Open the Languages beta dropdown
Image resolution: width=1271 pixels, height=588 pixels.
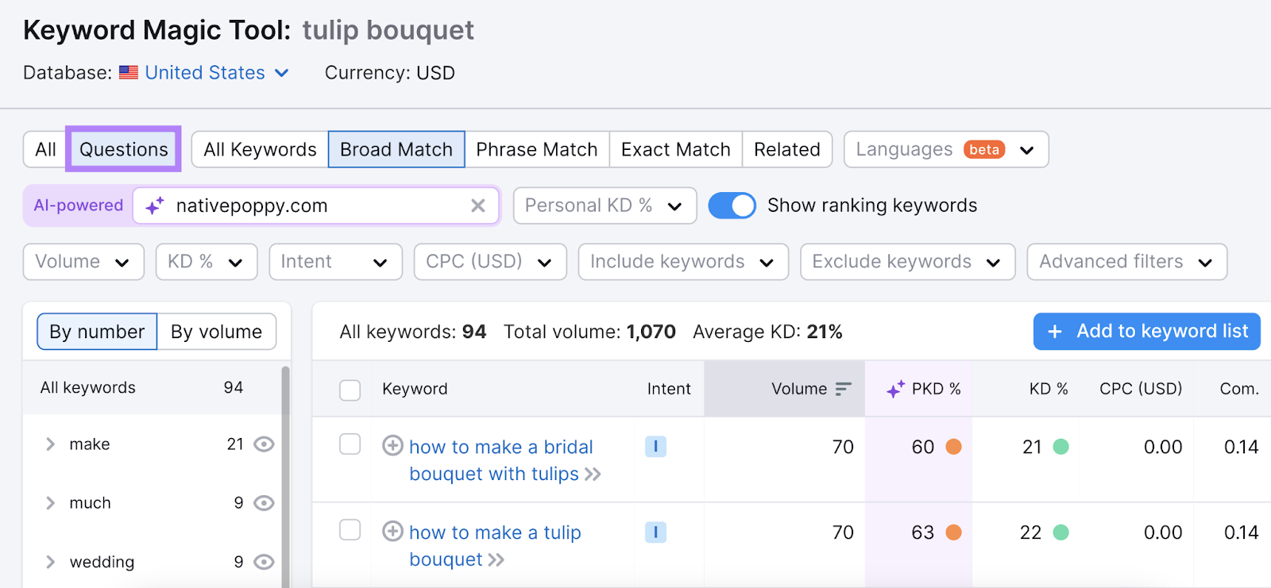pyautogui.click(x=945, y=149)
